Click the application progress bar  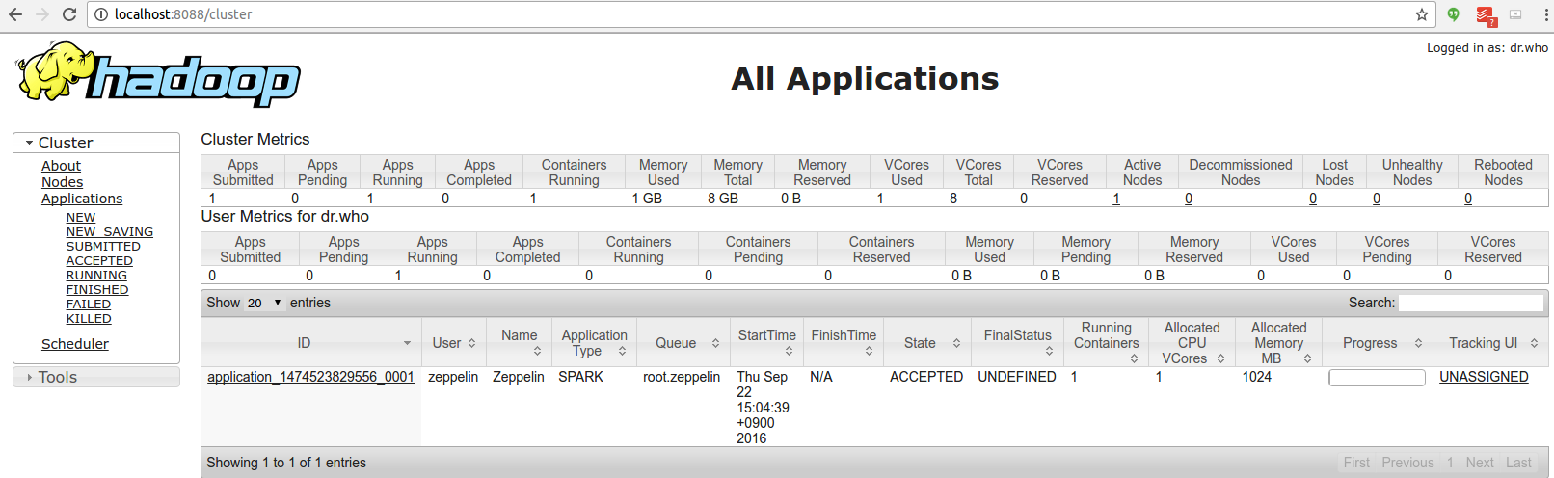click(x=1376, y=378)
